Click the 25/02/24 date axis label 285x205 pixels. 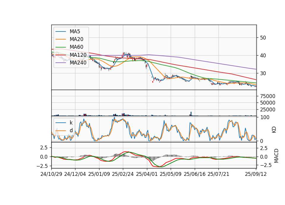point(123,174)
